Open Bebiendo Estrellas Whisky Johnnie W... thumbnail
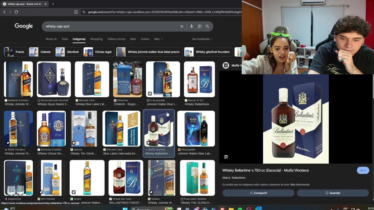This screenshot has width=374, height=210. (18, 79)
